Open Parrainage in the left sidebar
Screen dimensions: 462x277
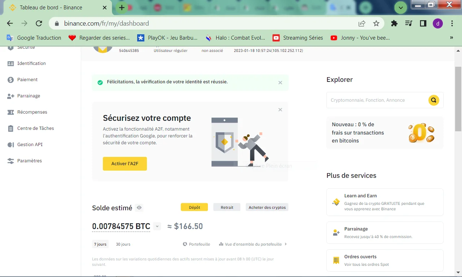click(x=29, y=96)
